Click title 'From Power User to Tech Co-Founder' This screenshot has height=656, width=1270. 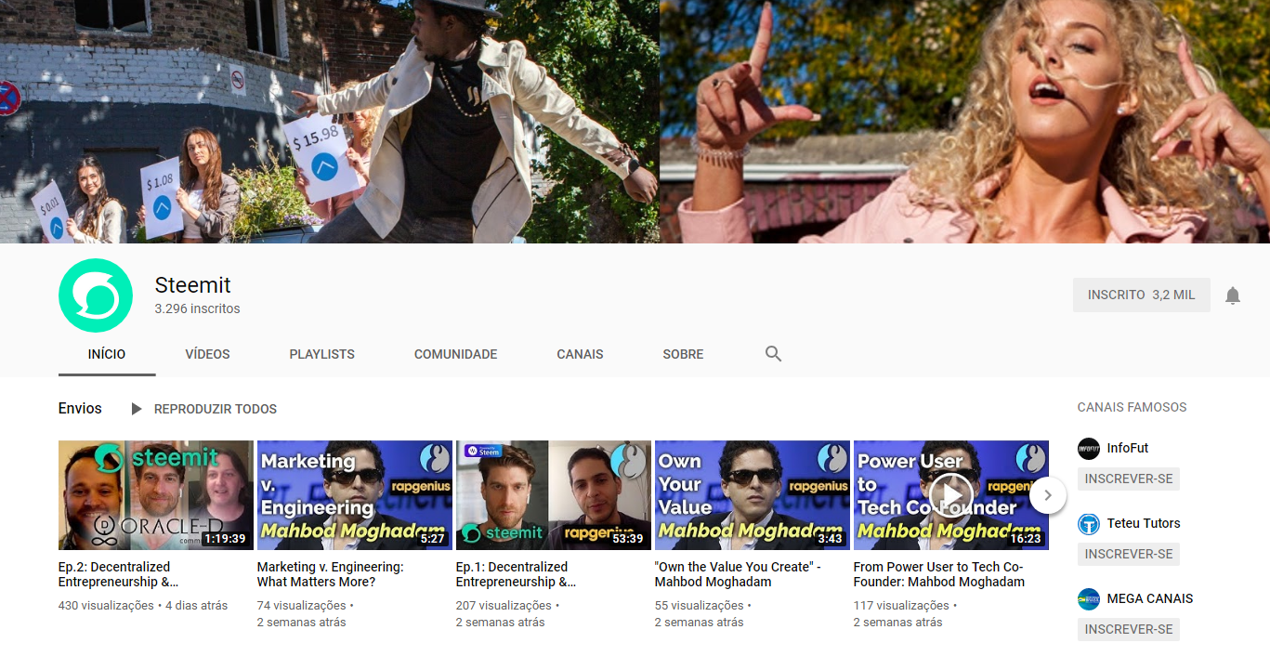pyautogui.click(x=939, y=574)
